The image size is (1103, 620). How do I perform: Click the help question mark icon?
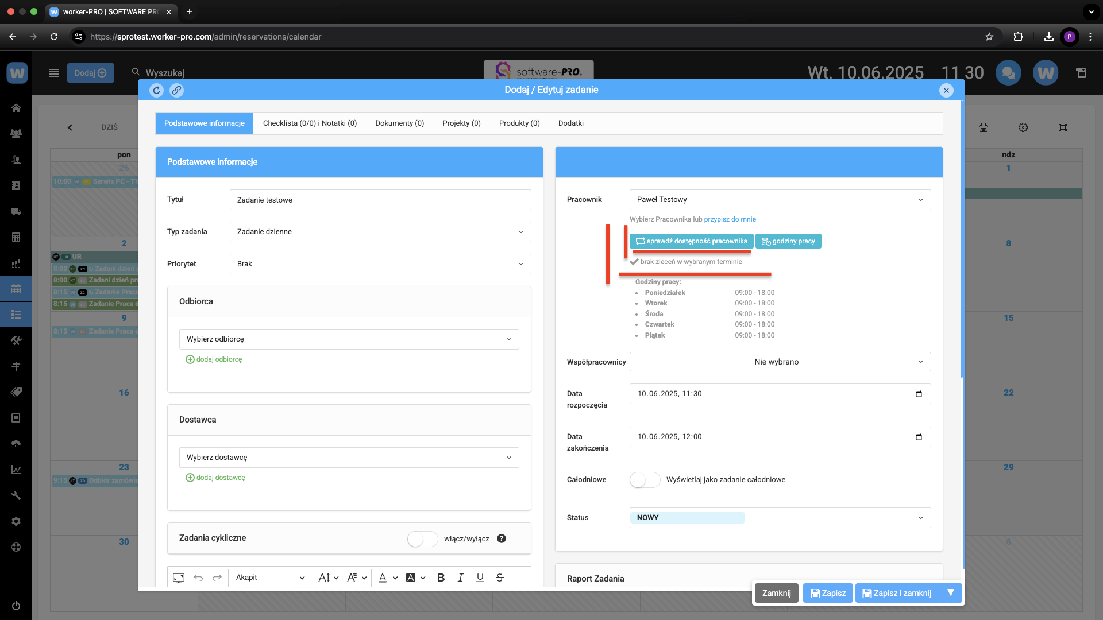[x=502, y=538]
